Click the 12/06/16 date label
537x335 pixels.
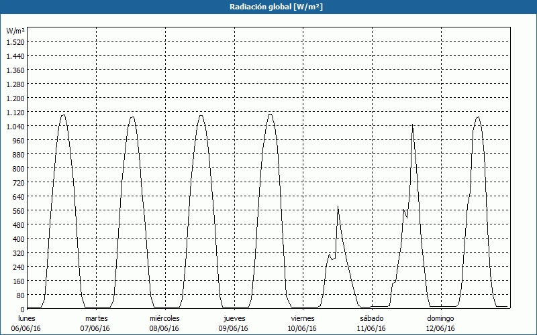pyautogui.click(x=440, y=328)
